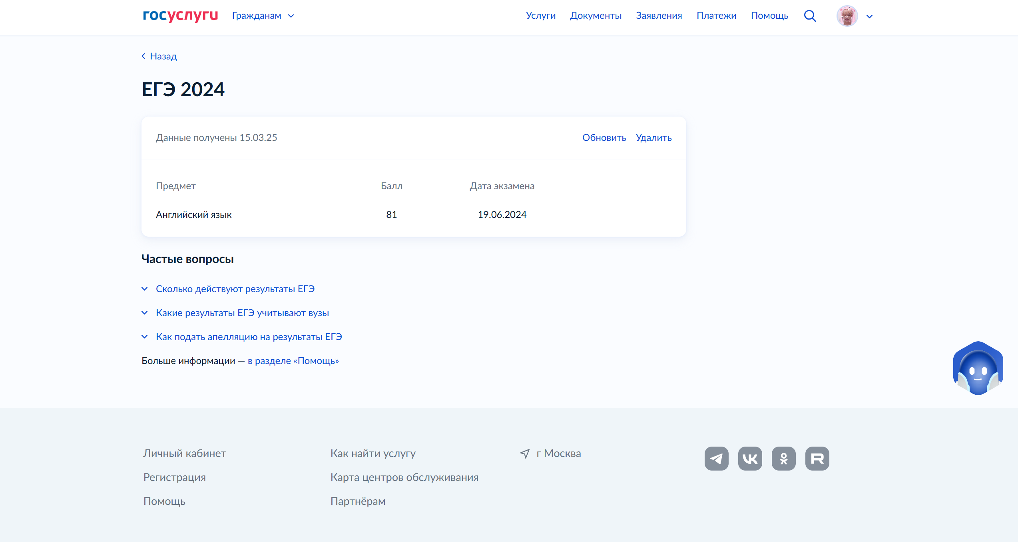
Task: Click the search magnifier icon
Action: pyautogui.click(x=810, y=16)
